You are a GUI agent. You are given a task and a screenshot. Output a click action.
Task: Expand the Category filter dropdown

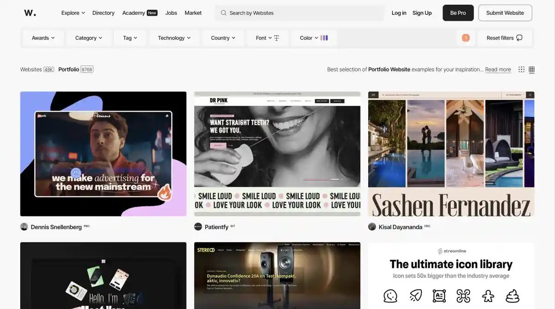click(x=89, y=38)
